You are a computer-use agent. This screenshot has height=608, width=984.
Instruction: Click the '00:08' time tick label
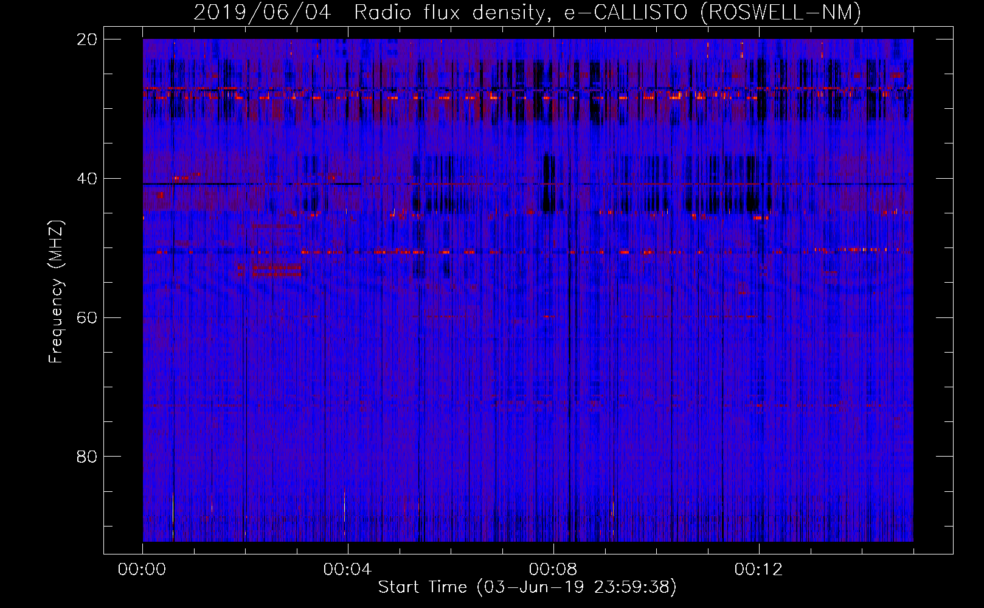tap(553, 570)
